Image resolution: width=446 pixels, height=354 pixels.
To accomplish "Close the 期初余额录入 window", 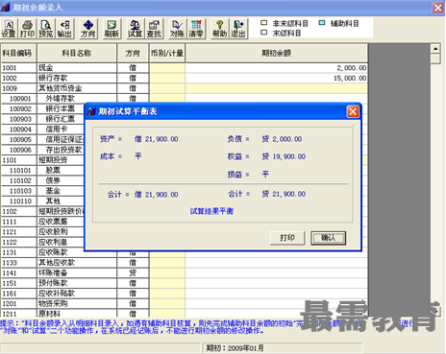I will pyautogui.click(x=438, y=8).
